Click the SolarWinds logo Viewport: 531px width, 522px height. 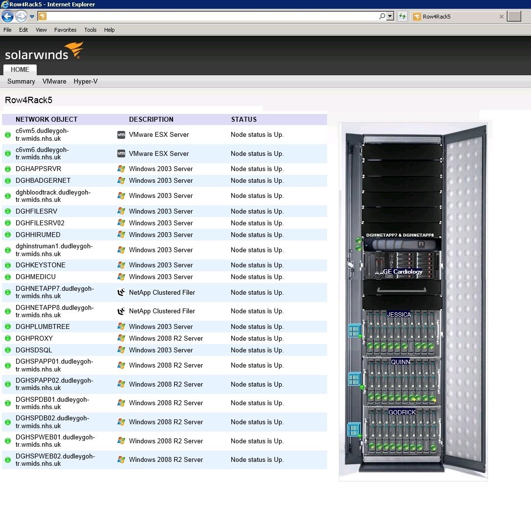[44, 51]
